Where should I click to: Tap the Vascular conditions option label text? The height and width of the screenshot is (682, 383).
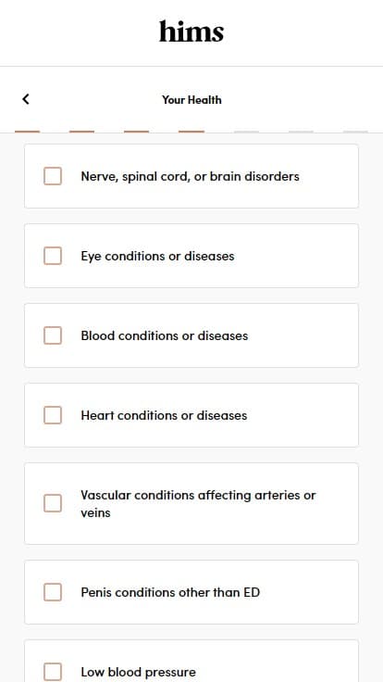[199, 504]
